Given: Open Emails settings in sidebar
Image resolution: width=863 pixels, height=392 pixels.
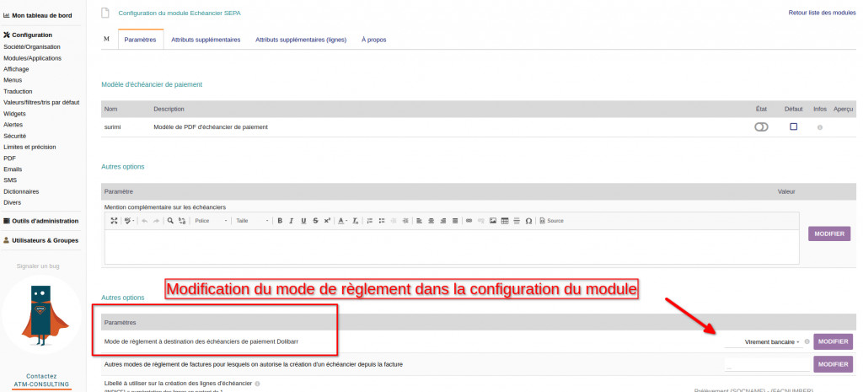Looking at the screenshot, I should 13,169.
